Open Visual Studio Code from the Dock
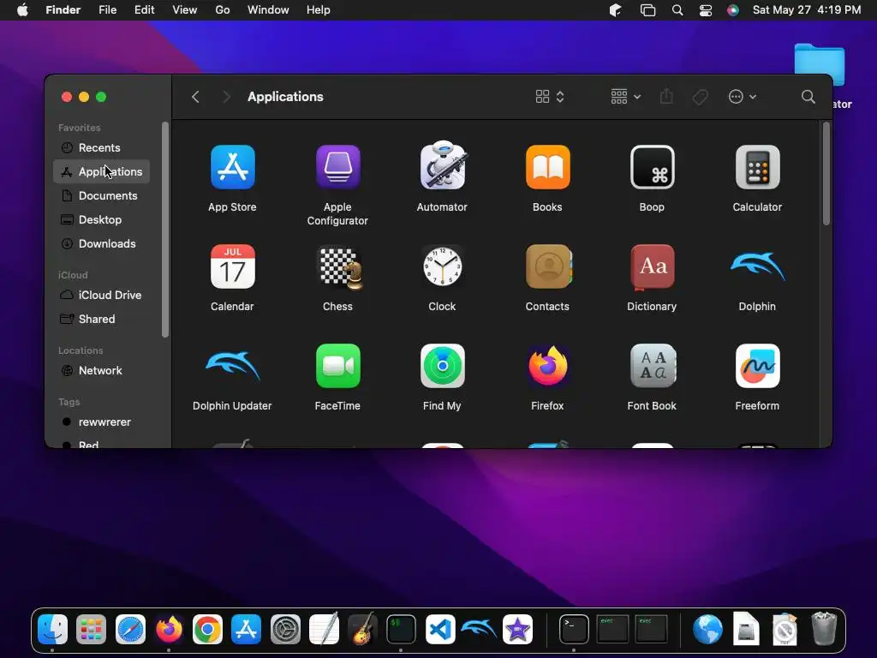The width and height of the screenshot is (877, 658). click(440, 630)
